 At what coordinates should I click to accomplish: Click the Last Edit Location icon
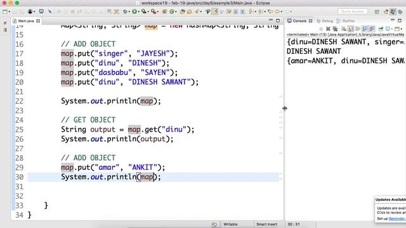click(270, 11)
